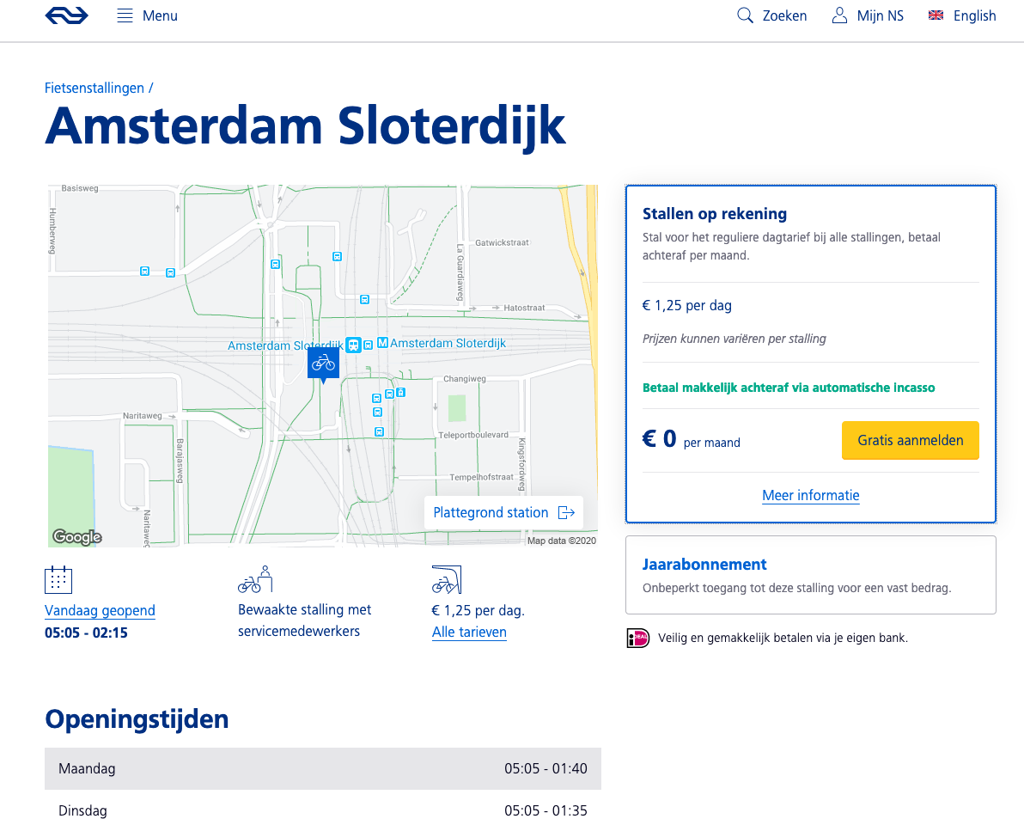
Task: Click the 05:05 - 02:15 opening time text
Action: (x=86, y=633)
